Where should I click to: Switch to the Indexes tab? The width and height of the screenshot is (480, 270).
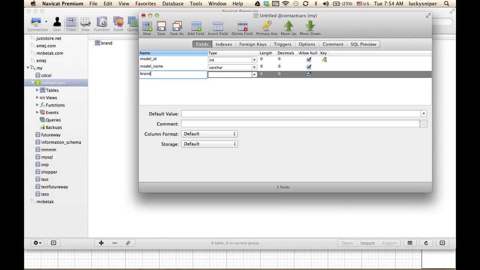tap(224, 44)
